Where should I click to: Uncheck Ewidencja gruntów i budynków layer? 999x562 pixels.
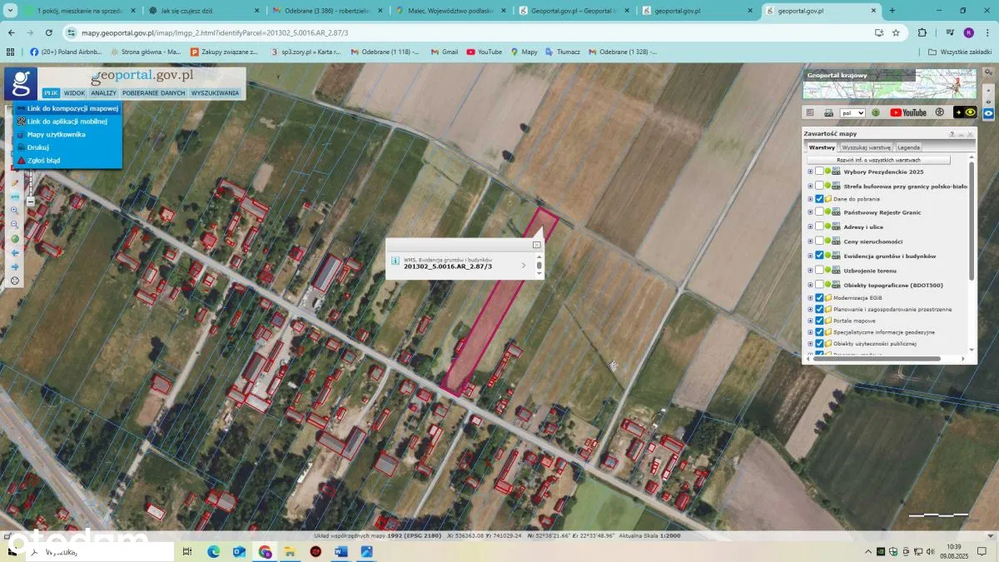point(819,256)
